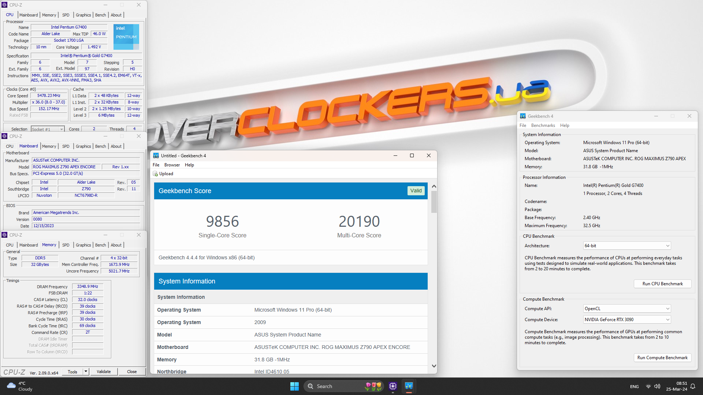The width and height of the screenshot is (703, 395).
Task: Open weather widget showing 4°C Cloudy
Action: click(20, 386)
